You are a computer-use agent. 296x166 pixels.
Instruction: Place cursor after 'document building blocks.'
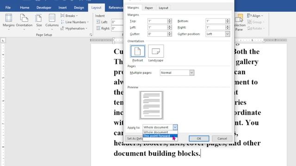[x=200, y=154]
